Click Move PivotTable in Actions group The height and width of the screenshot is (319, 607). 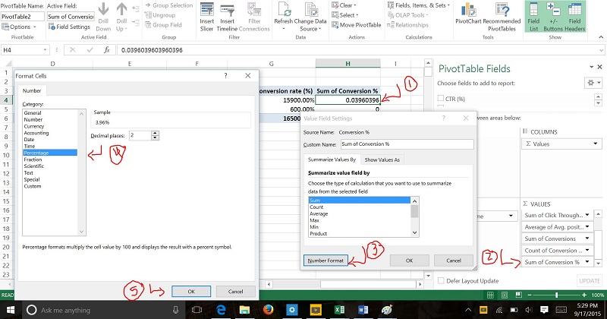point(356,25)
